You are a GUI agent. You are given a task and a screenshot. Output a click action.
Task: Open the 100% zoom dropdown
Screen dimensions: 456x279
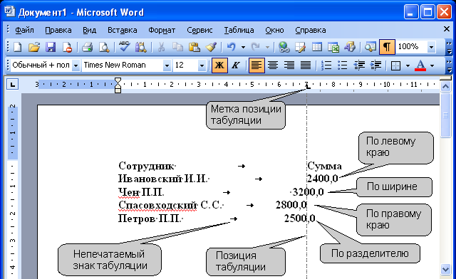pos(432,47)
